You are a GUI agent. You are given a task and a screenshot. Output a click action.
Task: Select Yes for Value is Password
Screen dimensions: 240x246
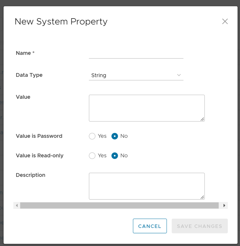pos(92,136)
